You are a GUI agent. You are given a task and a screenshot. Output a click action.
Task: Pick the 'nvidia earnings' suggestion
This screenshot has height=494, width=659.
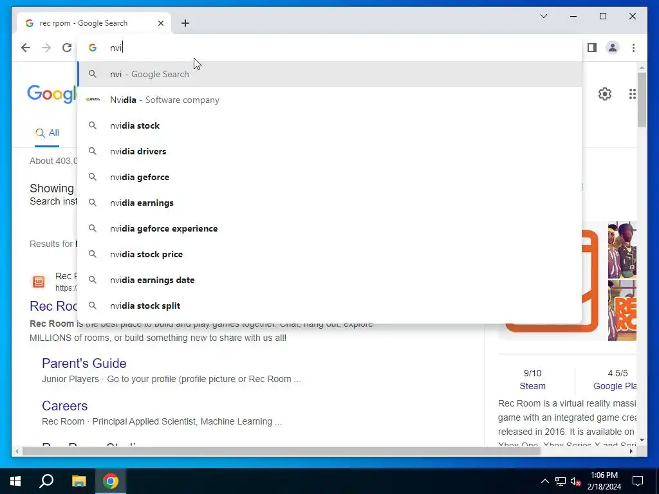click(x=330, y=203)
